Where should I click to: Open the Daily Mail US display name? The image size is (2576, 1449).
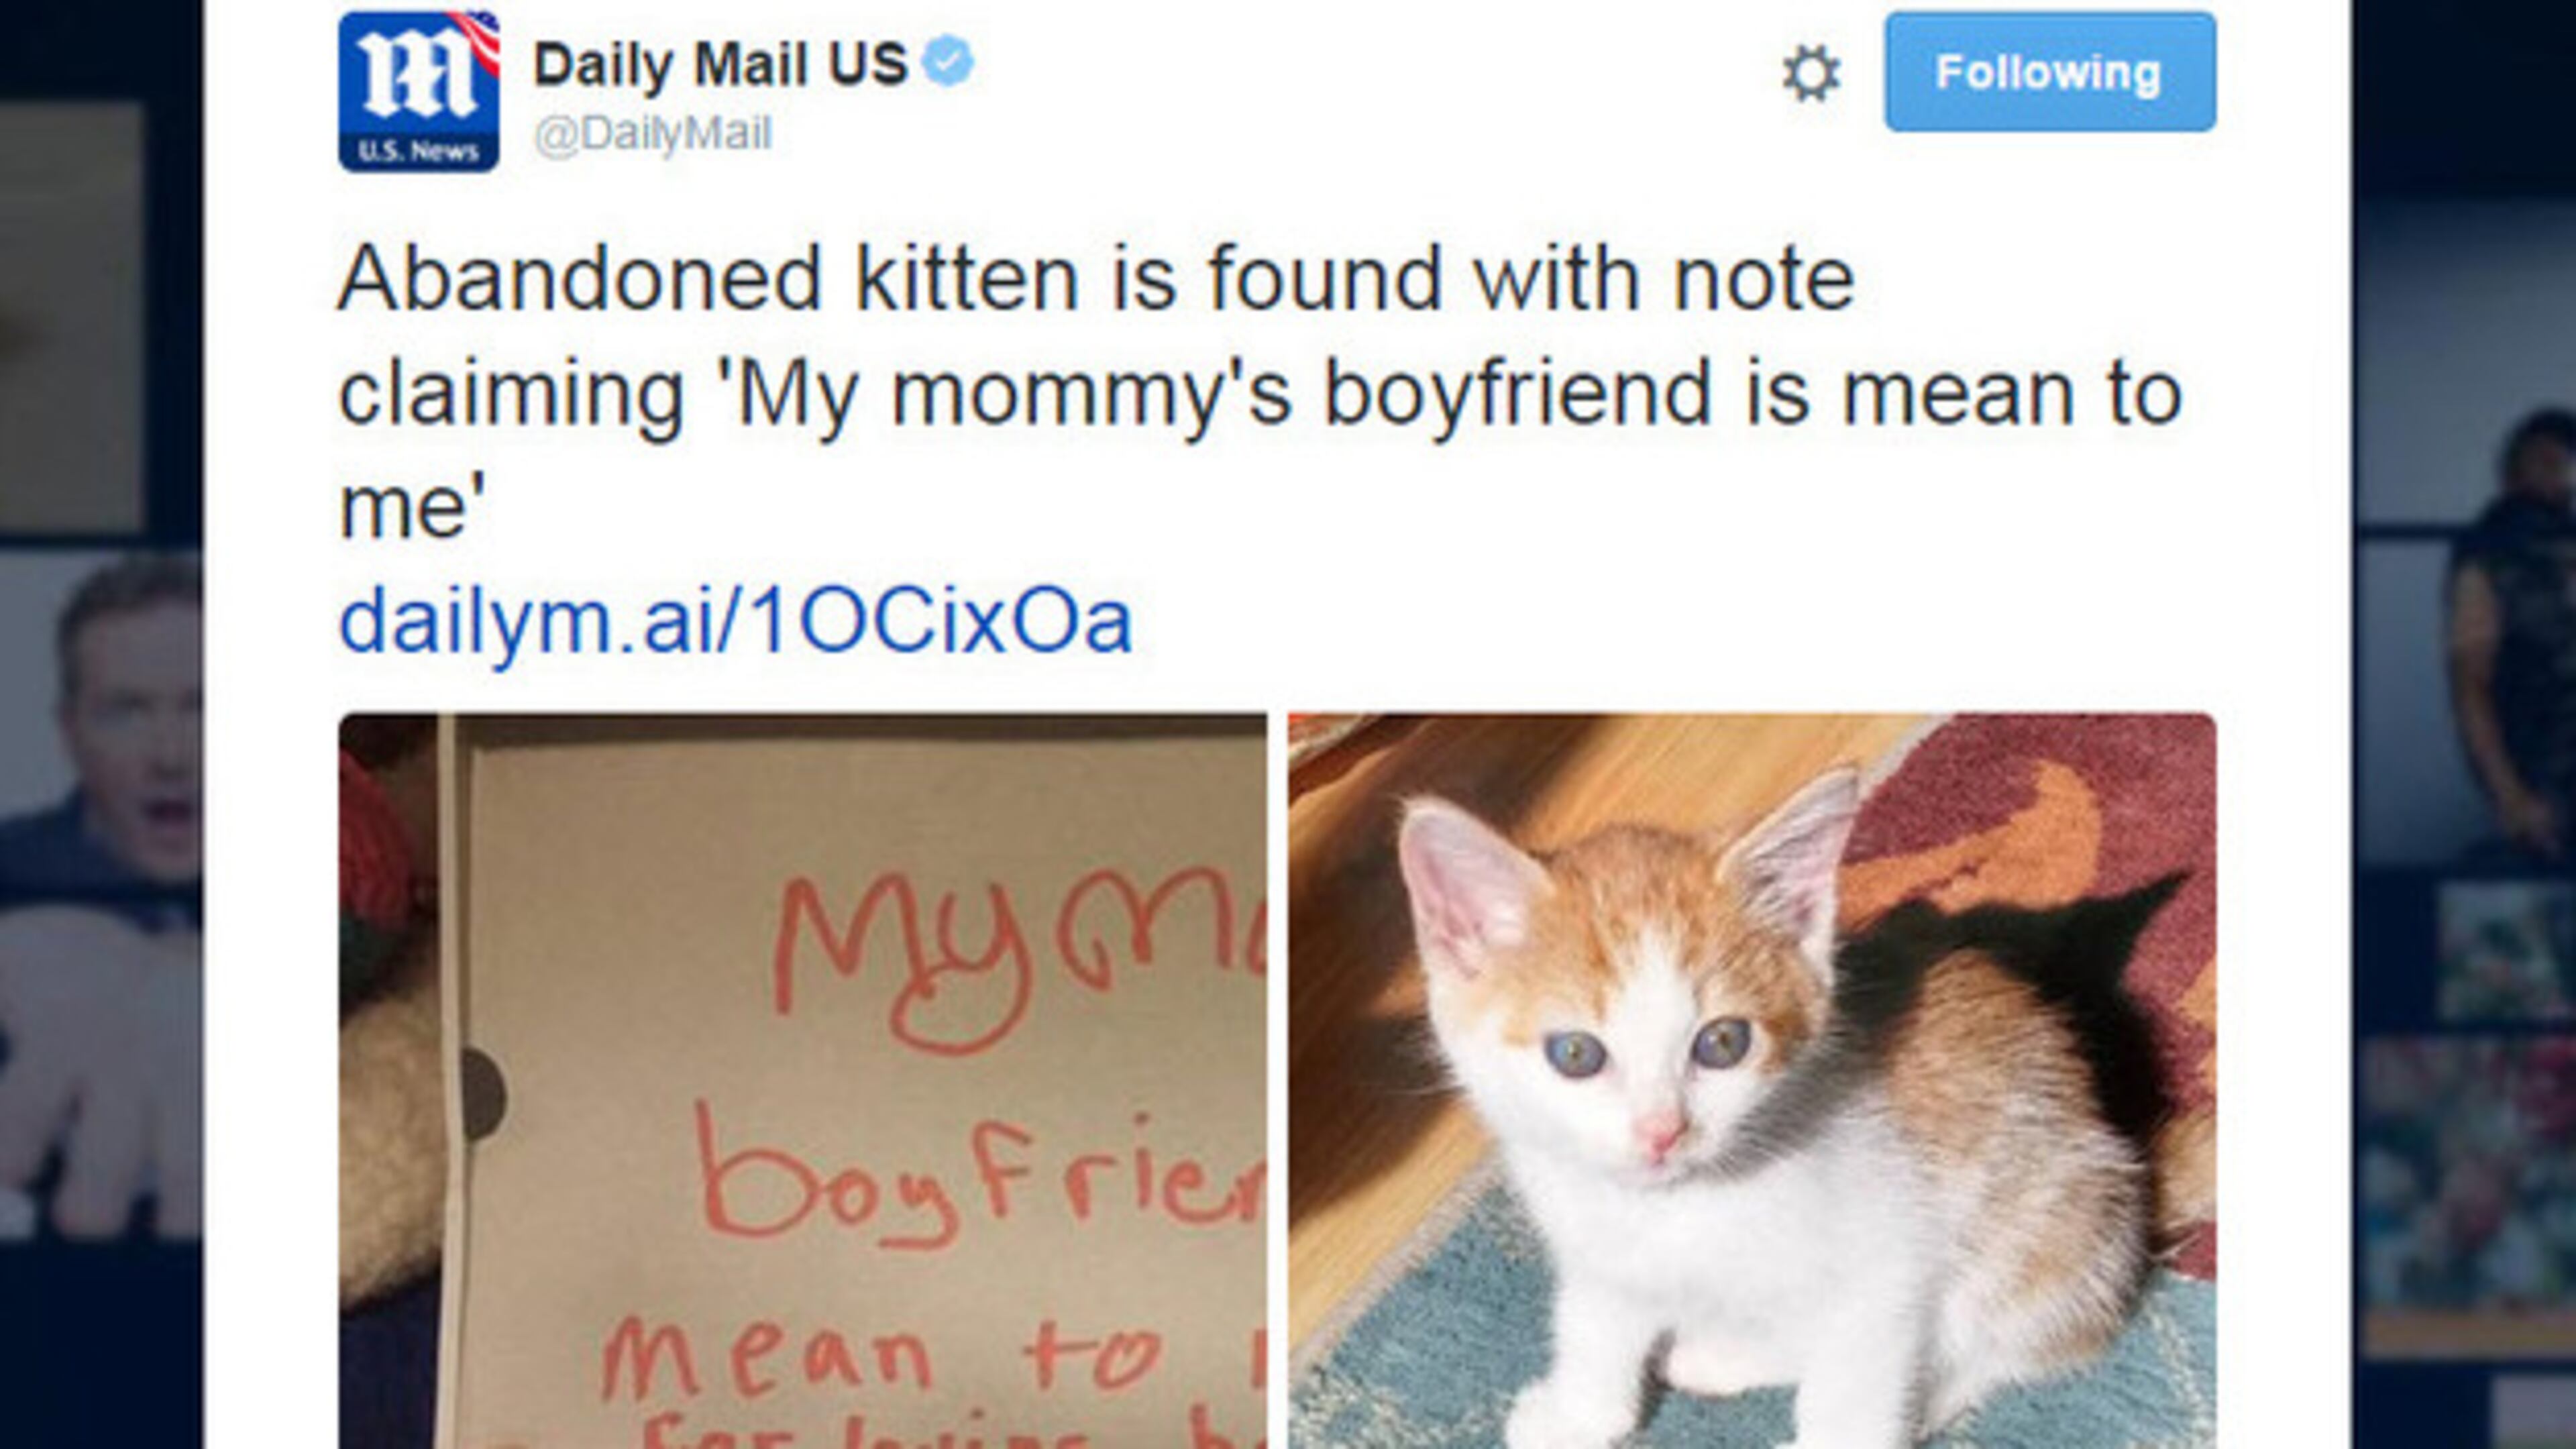click(x=720, y=65)
